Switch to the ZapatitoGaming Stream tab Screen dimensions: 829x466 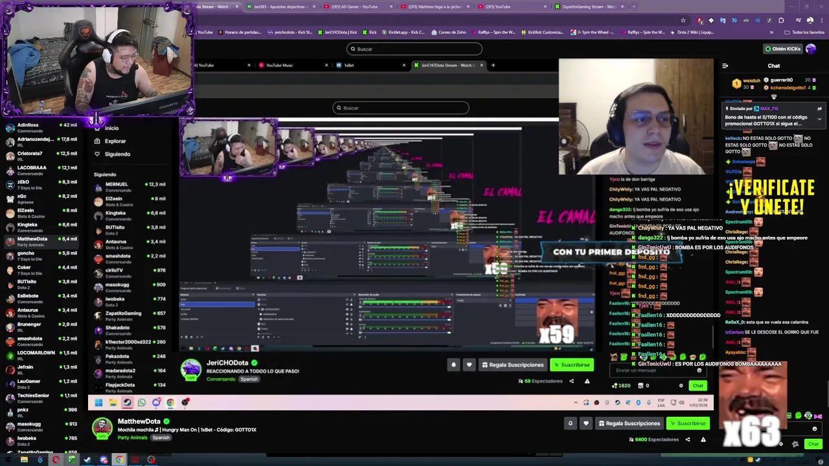[589, 6]
